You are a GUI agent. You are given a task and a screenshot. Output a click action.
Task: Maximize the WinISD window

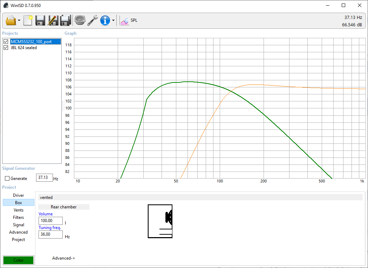tap(343, 5)
